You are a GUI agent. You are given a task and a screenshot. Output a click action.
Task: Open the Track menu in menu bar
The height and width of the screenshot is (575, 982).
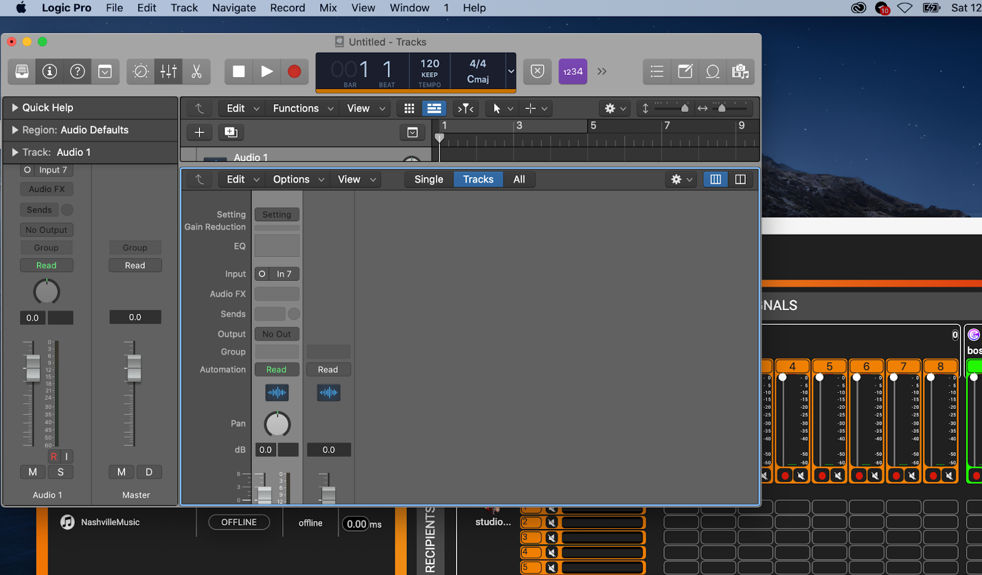(x=184, y=8)
